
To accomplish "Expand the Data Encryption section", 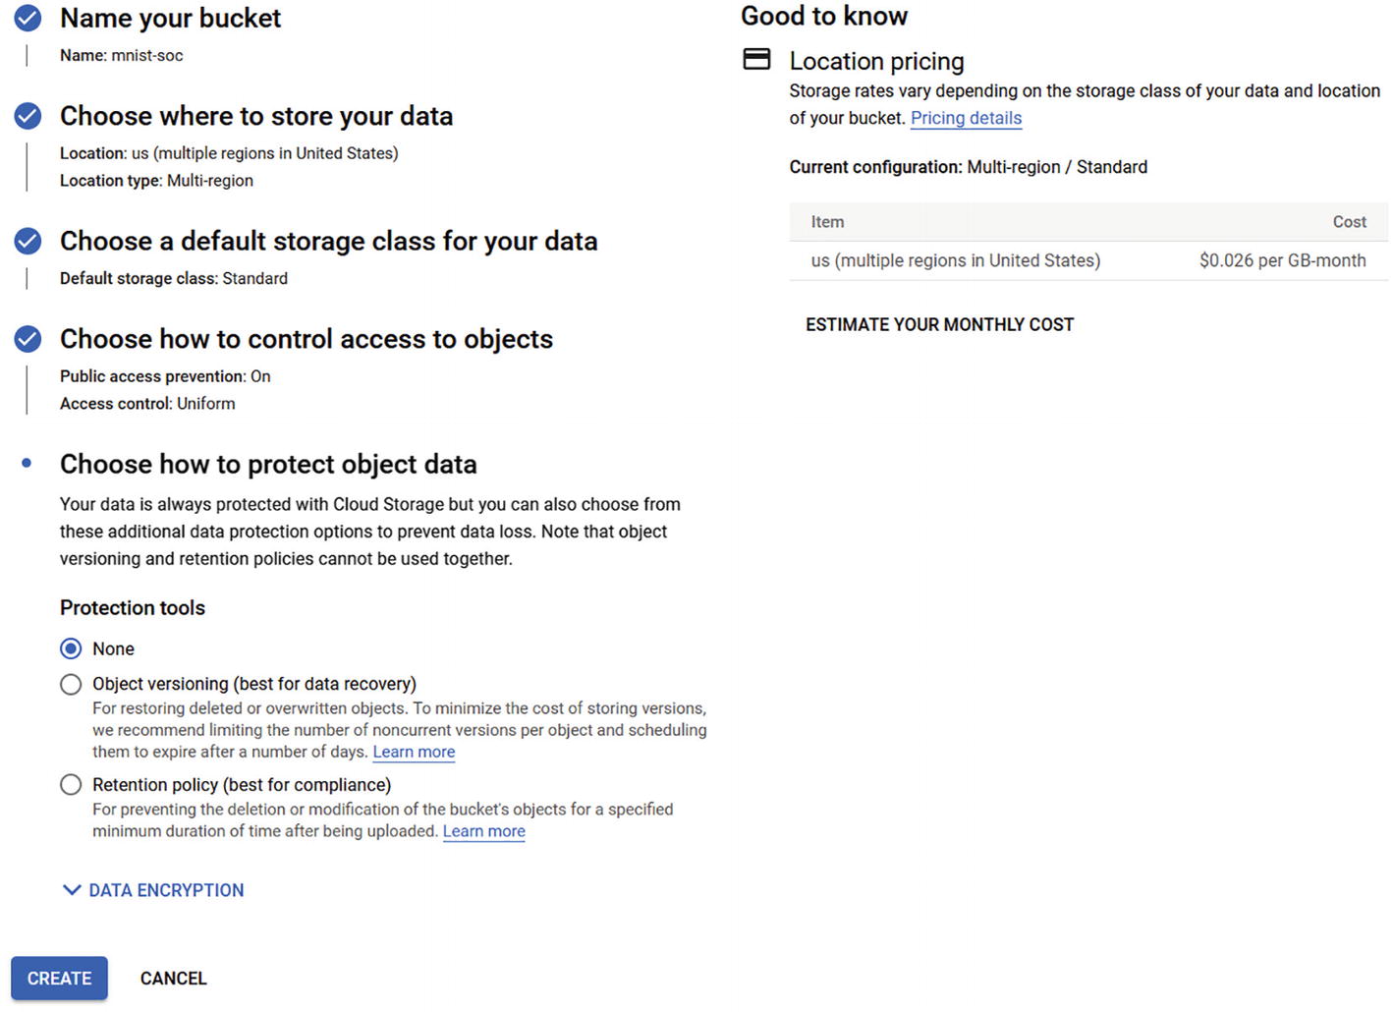I will click(153, 890).
